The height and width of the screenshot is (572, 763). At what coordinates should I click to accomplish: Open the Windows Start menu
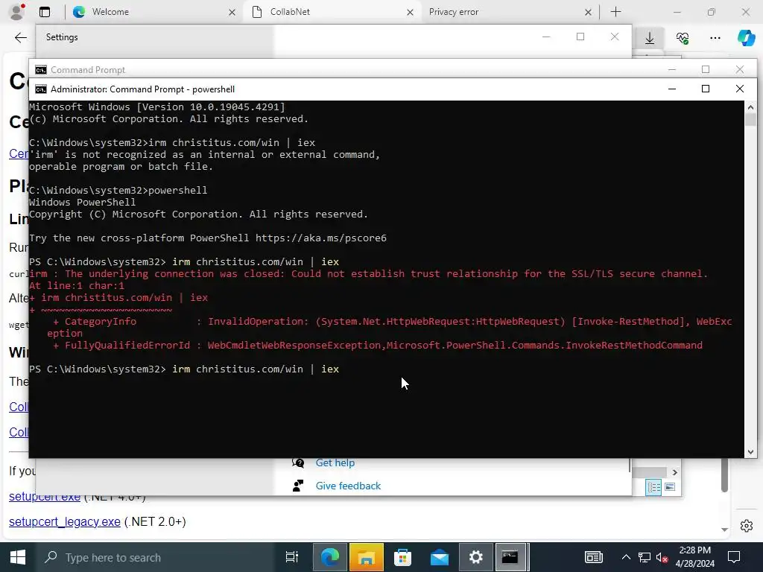(18, 557)
